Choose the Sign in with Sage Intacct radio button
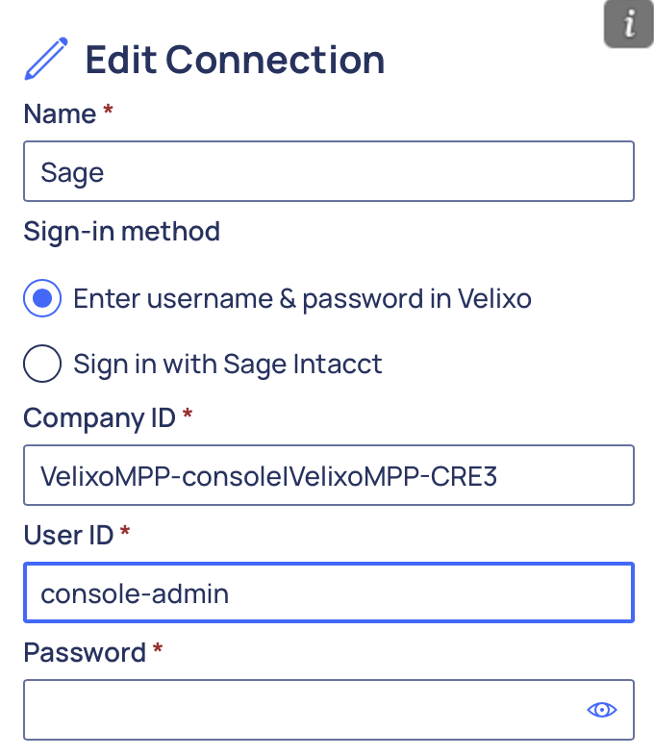The image size is (654, 756). (41, 365)
